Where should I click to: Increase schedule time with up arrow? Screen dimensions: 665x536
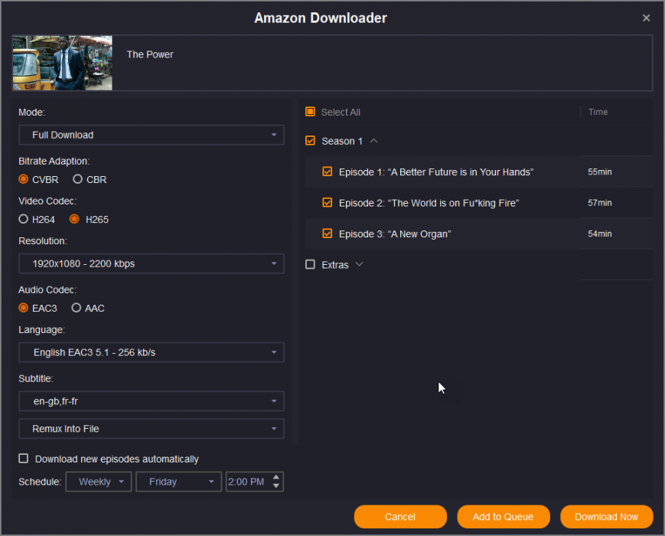point(276,478)
